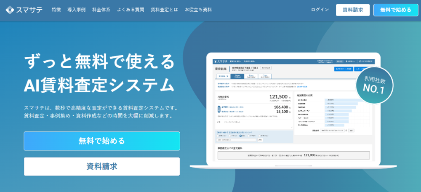Image resolution: width=421 pixels, height=192 pixels.
Task: Click the 利用社数 NO.1 round badge
Action: (374, 85)
